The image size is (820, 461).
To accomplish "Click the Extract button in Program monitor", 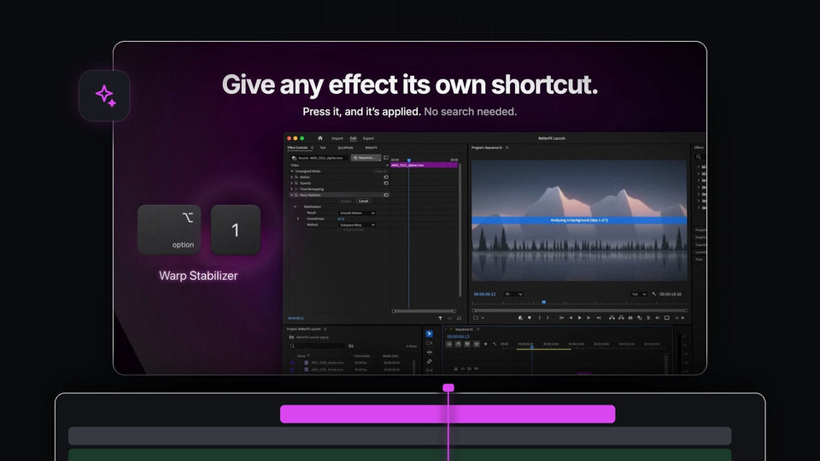I will pos(621,318).
